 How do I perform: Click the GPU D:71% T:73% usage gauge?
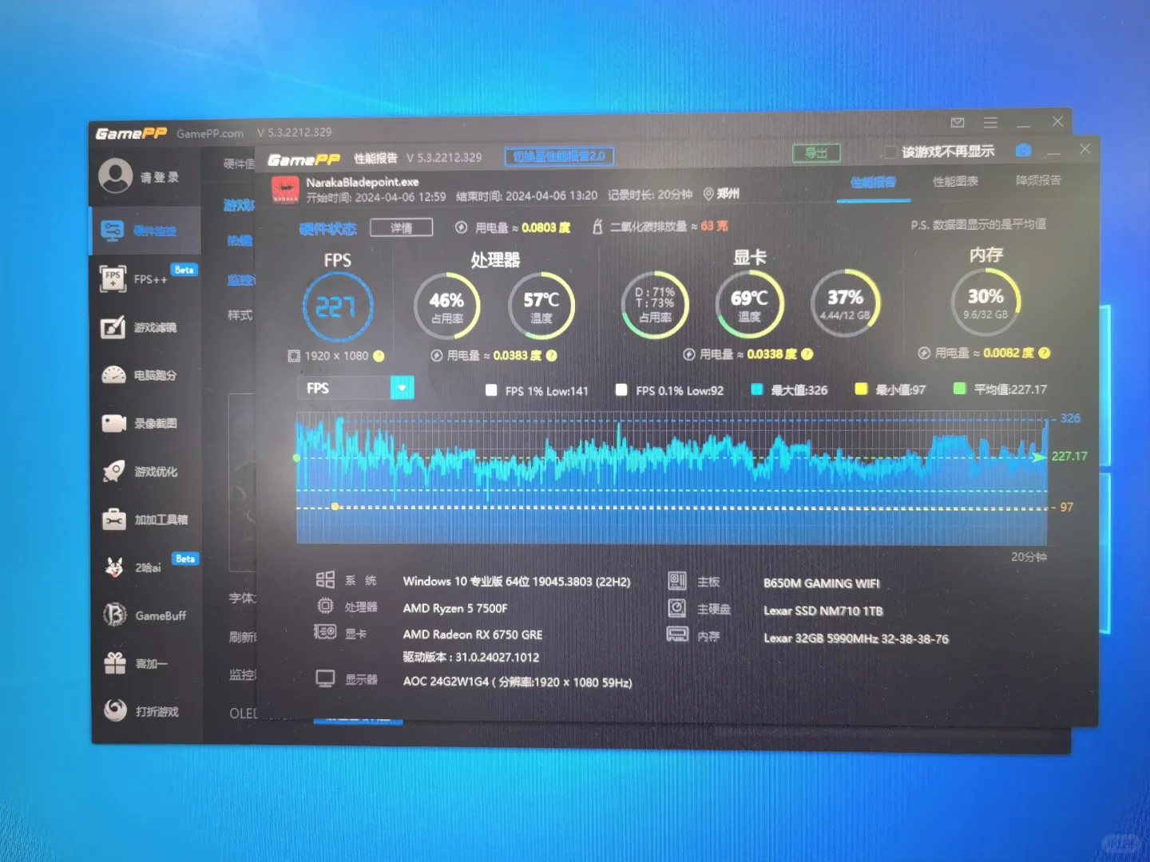point(655,304)
